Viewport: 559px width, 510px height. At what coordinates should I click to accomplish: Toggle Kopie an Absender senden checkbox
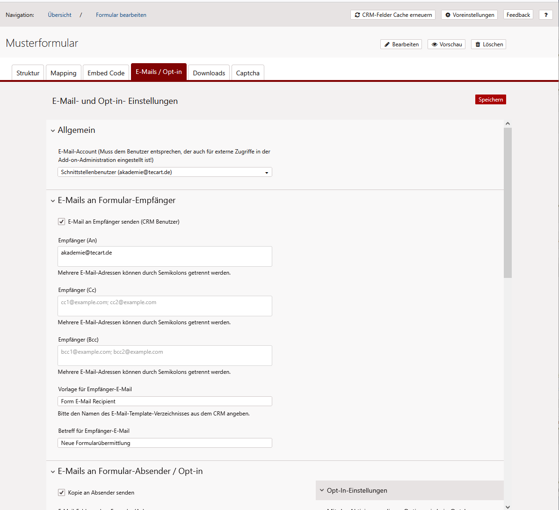click(x=61, y=493)
